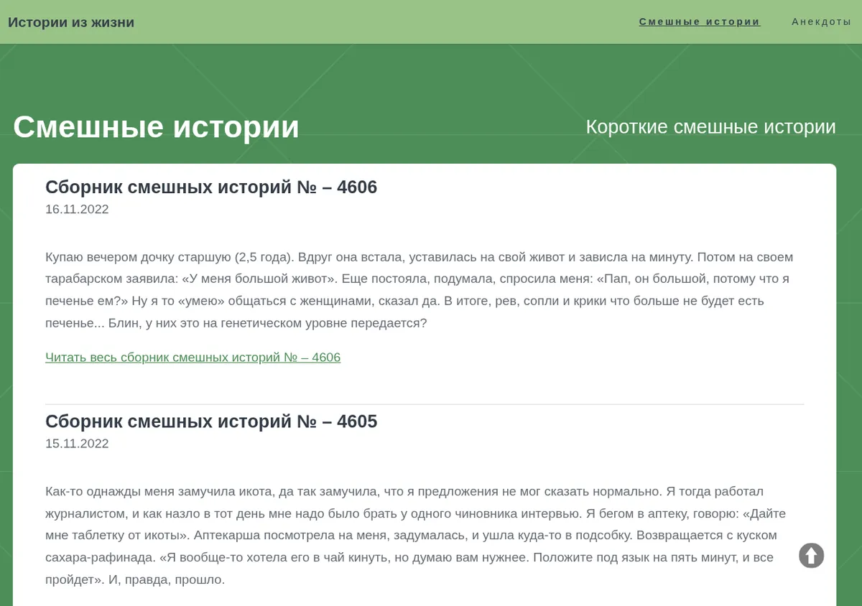Select the Смешные истории navigation item
Viewport: 862px width, 606px height.
click(x=700, y=22)
